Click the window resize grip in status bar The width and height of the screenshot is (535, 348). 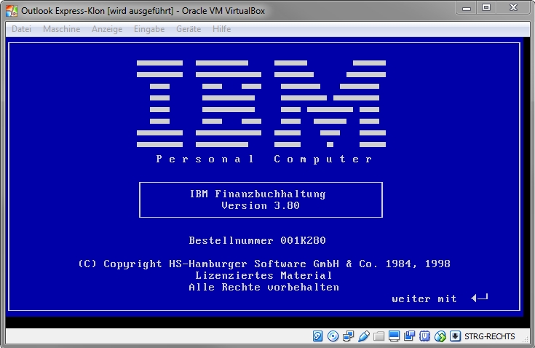pyautogui.click(x=526, y=339)
